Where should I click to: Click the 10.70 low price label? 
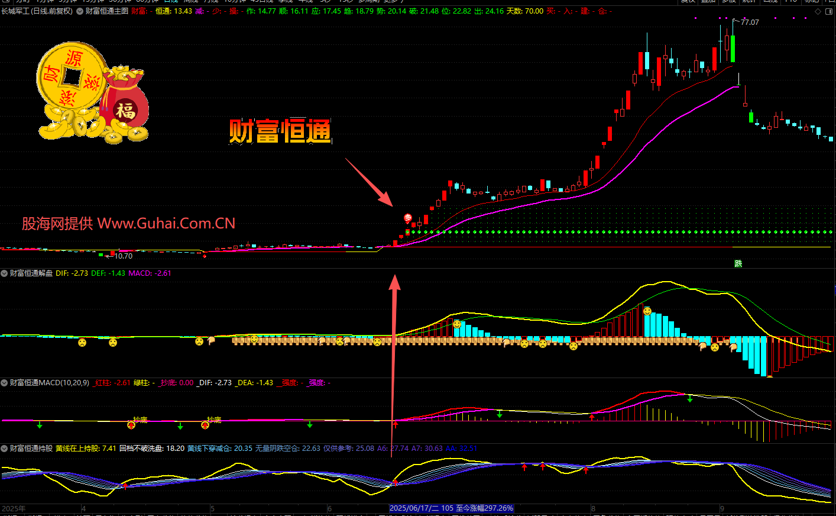[x=123, y=256]
